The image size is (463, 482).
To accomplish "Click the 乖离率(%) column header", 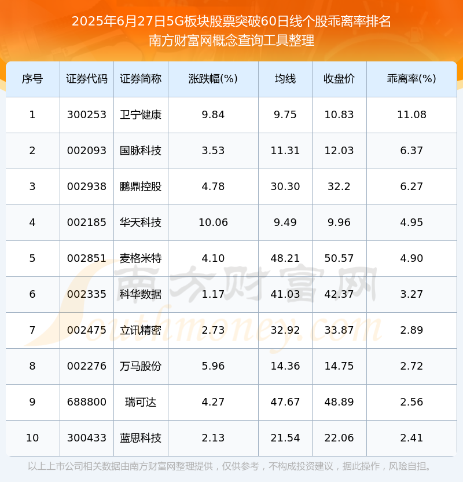I will point(411,79).
